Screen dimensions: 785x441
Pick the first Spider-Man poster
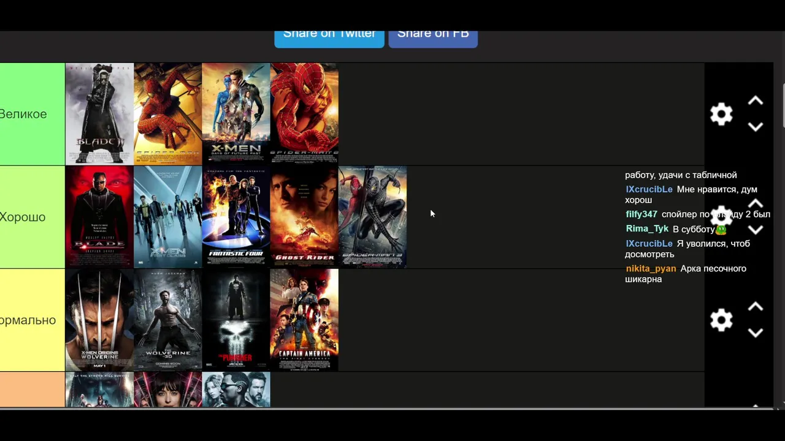167,114
